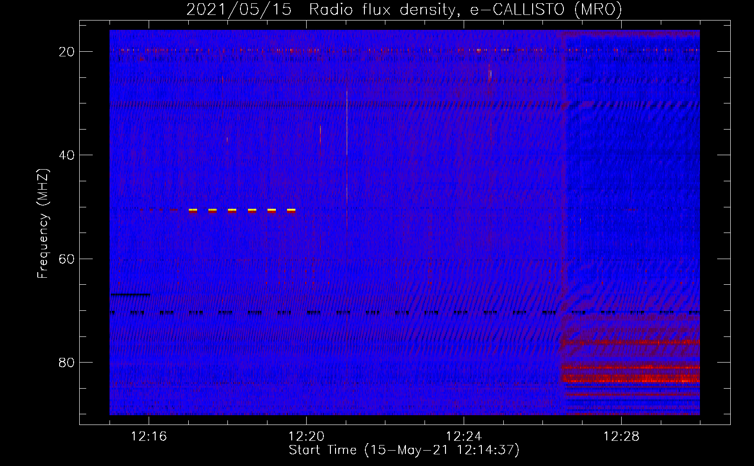Click the 80 MHz frequency tick label
The width and height of the screenshot is (754, 466).
point(67,362)
